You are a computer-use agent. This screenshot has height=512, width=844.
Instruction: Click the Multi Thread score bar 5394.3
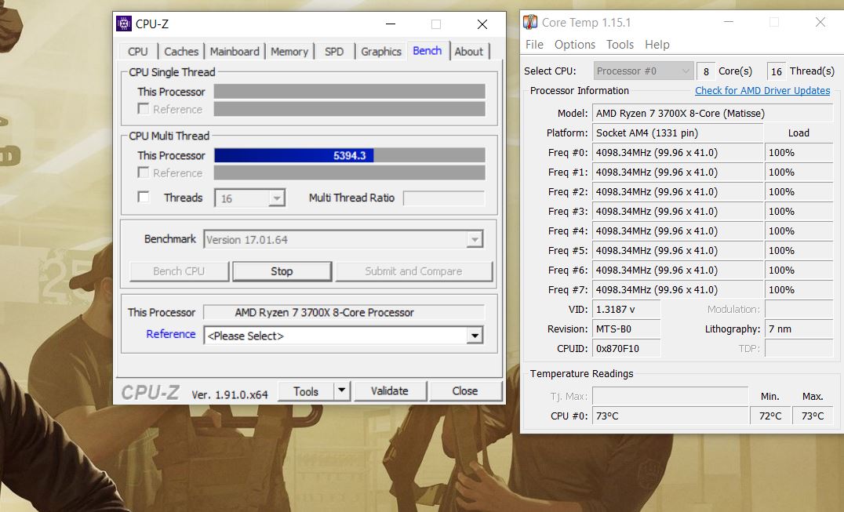[349, 155]
